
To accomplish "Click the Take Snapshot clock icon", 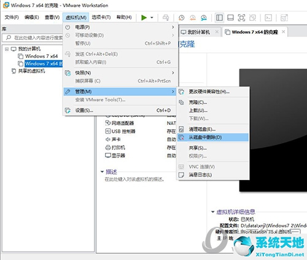I will pos(181,18).
